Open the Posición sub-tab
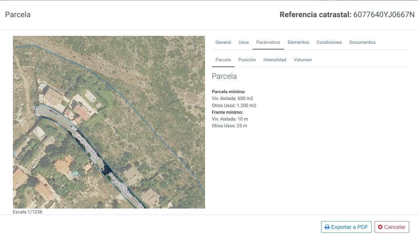Image resolution: width=418 pixels, height=238 pixels. (x=247, y=60)
